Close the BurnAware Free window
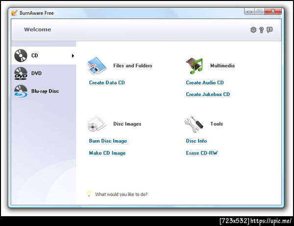 coord(273,11)
